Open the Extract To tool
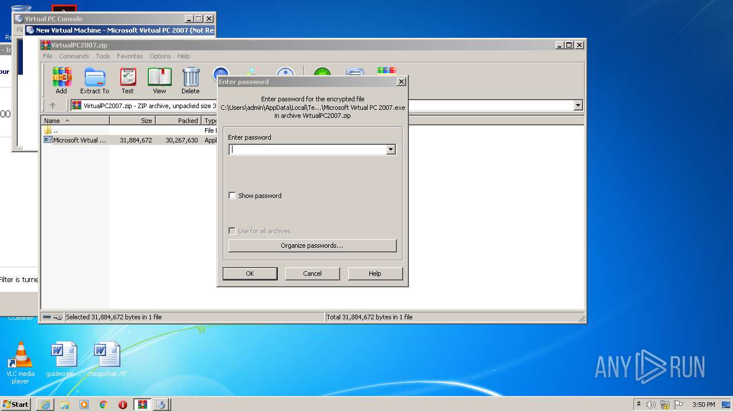733x412 pixels. tap(94, 81)
